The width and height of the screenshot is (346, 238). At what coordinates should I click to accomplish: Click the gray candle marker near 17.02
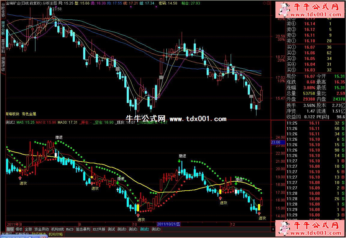[x=161, y=77]
